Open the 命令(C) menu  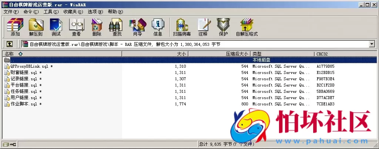point(31,12)
